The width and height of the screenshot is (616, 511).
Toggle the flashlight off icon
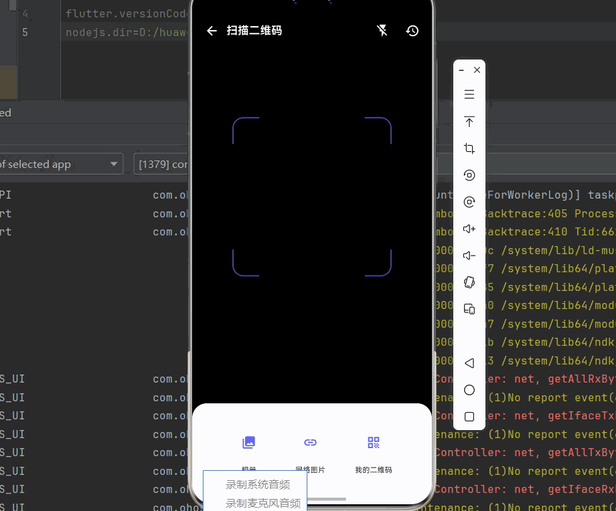382,30
